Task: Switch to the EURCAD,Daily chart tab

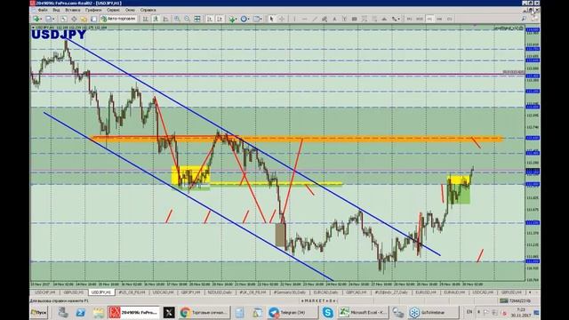Action: (326, 292)
